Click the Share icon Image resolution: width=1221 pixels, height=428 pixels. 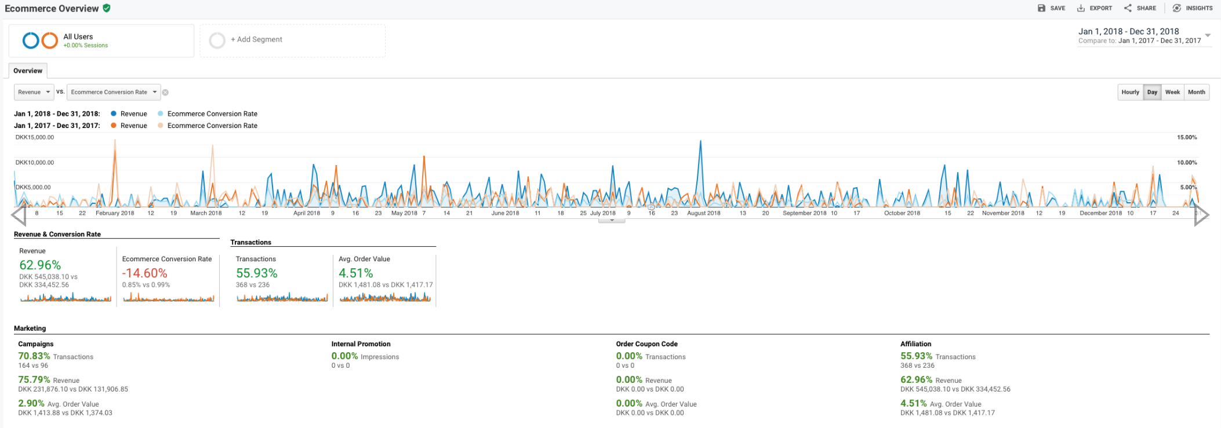tap(1128, 8)
